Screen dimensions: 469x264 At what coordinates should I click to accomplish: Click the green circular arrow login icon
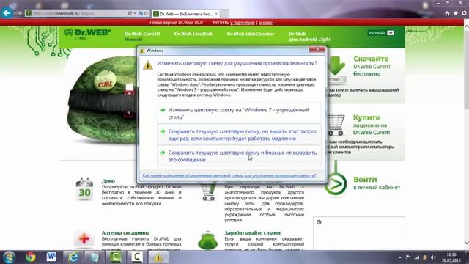[336, 184]
